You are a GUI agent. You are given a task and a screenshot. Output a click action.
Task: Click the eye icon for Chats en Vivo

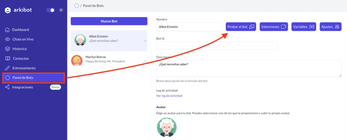coord(7,39)
